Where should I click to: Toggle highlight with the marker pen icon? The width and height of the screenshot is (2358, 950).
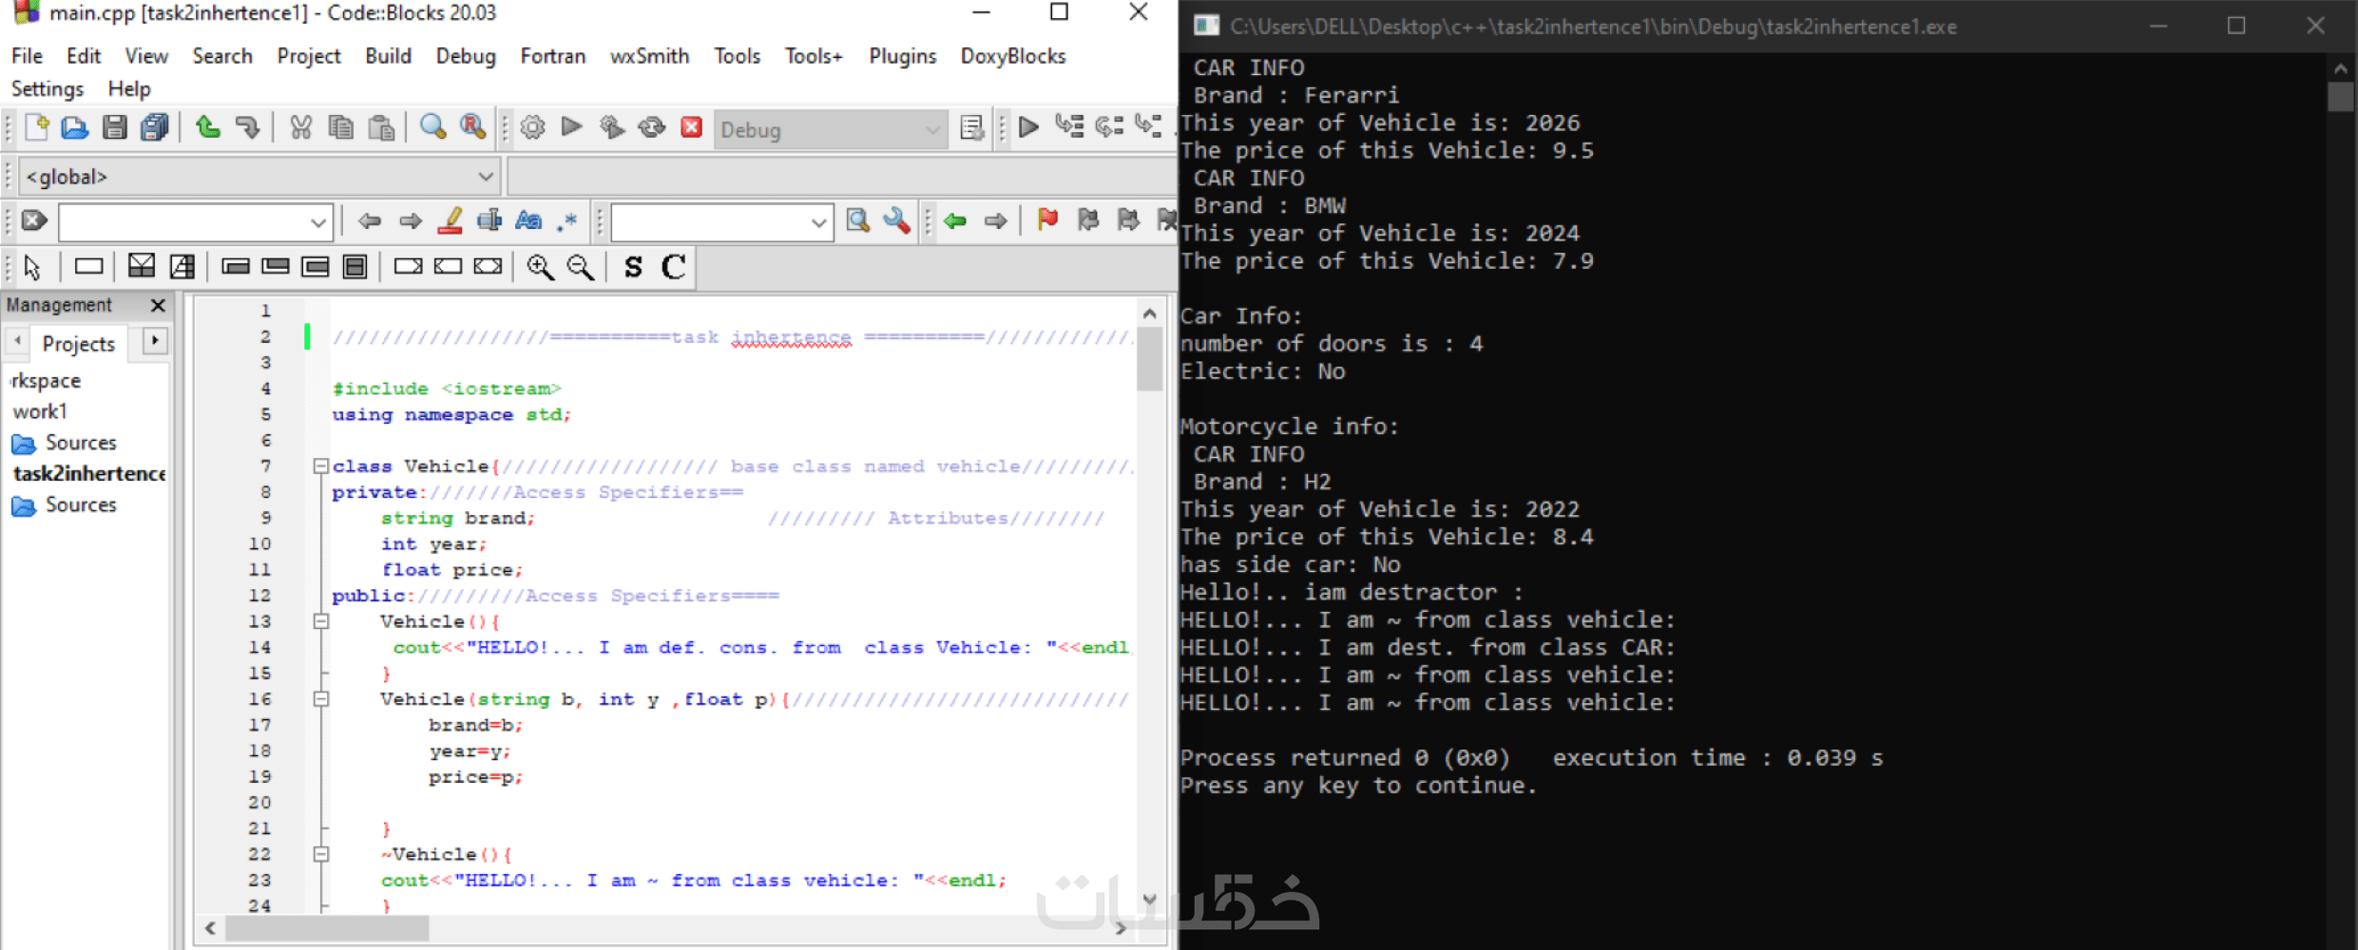(451, 221)
